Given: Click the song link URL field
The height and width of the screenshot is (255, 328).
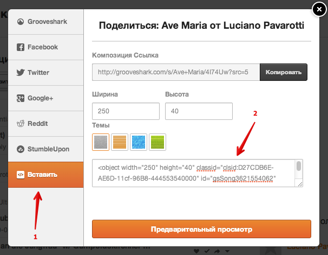Looking at the screenshot, I should (x=176, y=72).
